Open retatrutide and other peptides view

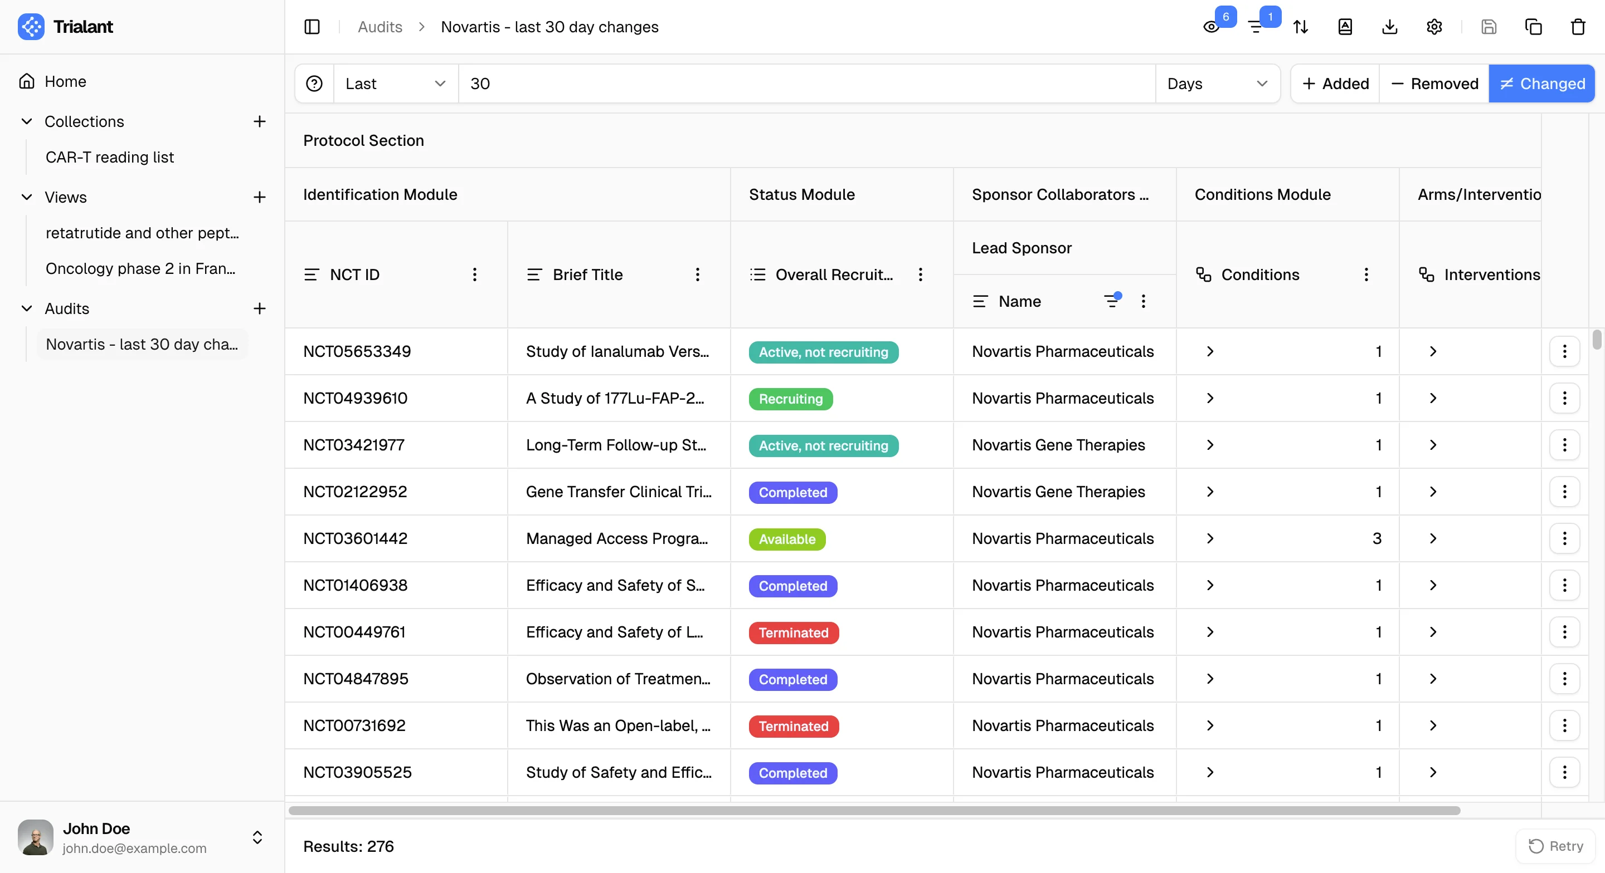click(x=142, y=233)
